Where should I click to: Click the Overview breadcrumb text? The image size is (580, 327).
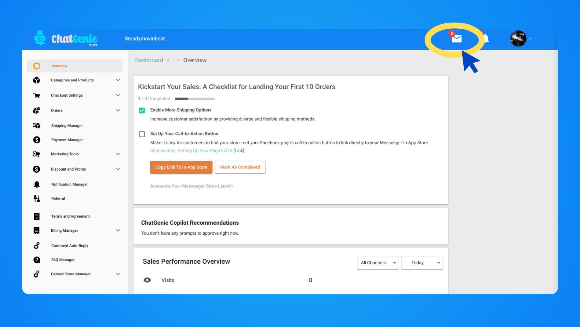coord(195,60)
